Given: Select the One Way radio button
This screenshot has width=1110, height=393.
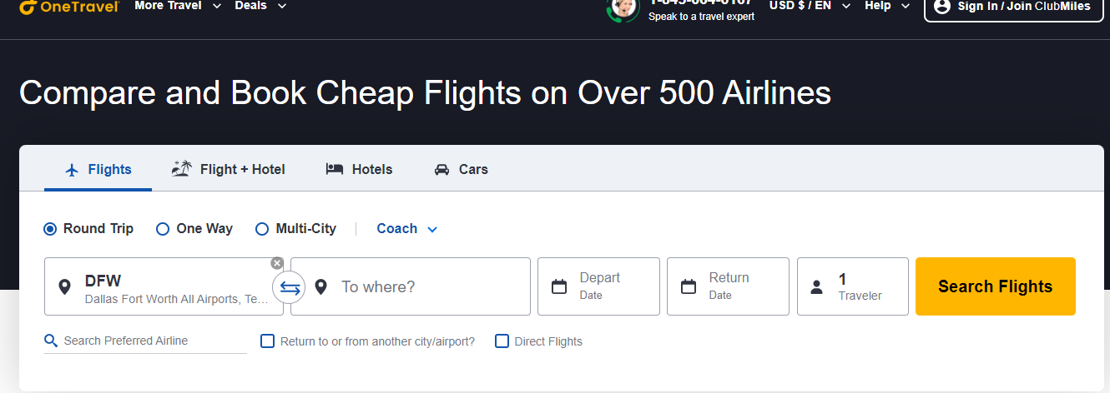Looking at the screenshot, I should [x=163, y=229].
